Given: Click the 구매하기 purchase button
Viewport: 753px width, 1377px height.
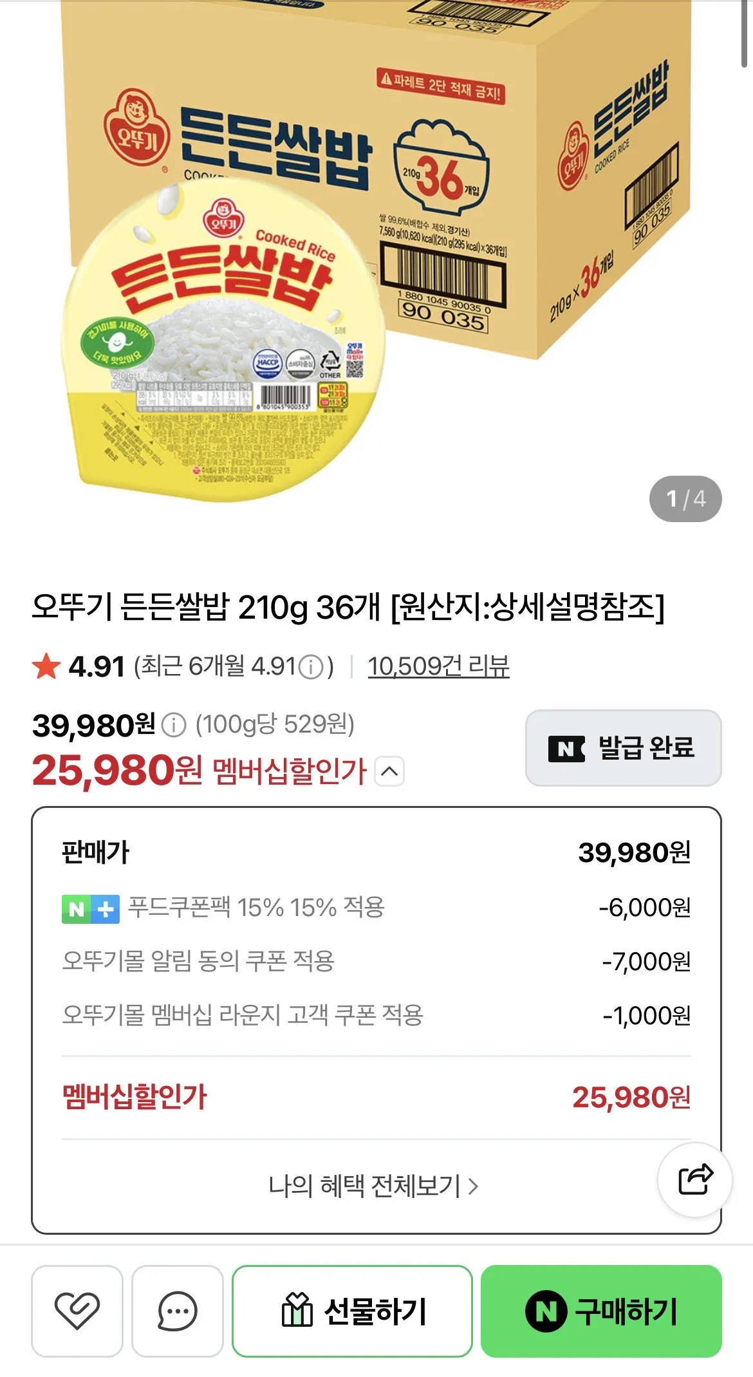Looking at the screenshot, I should point(601,1311).
